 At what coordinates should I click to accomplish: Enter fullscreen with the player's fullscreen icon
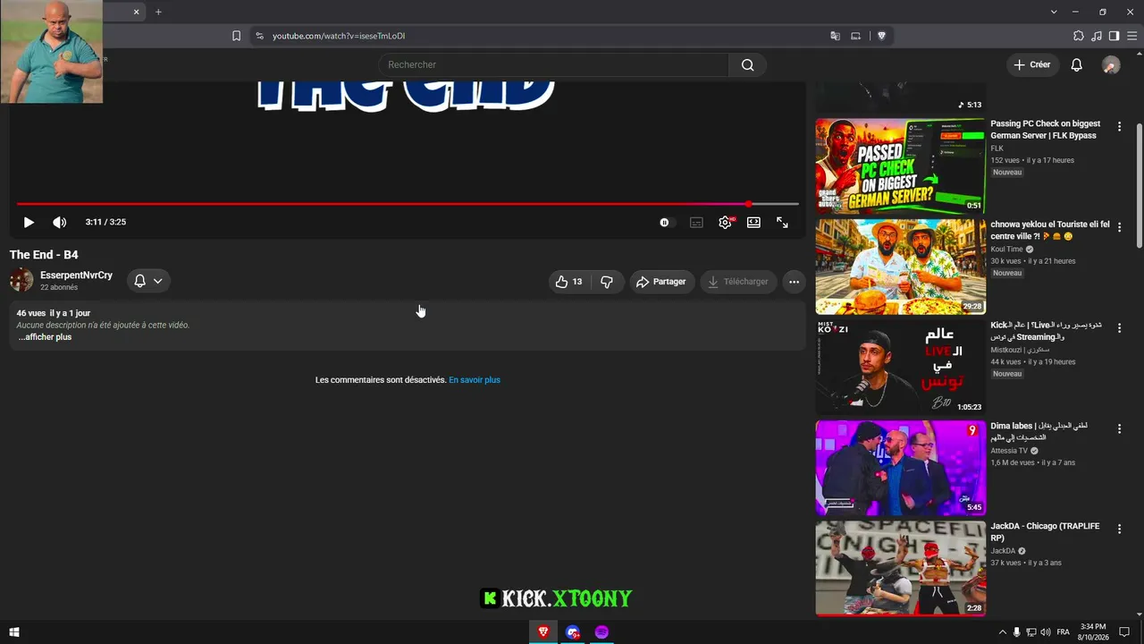782,223
